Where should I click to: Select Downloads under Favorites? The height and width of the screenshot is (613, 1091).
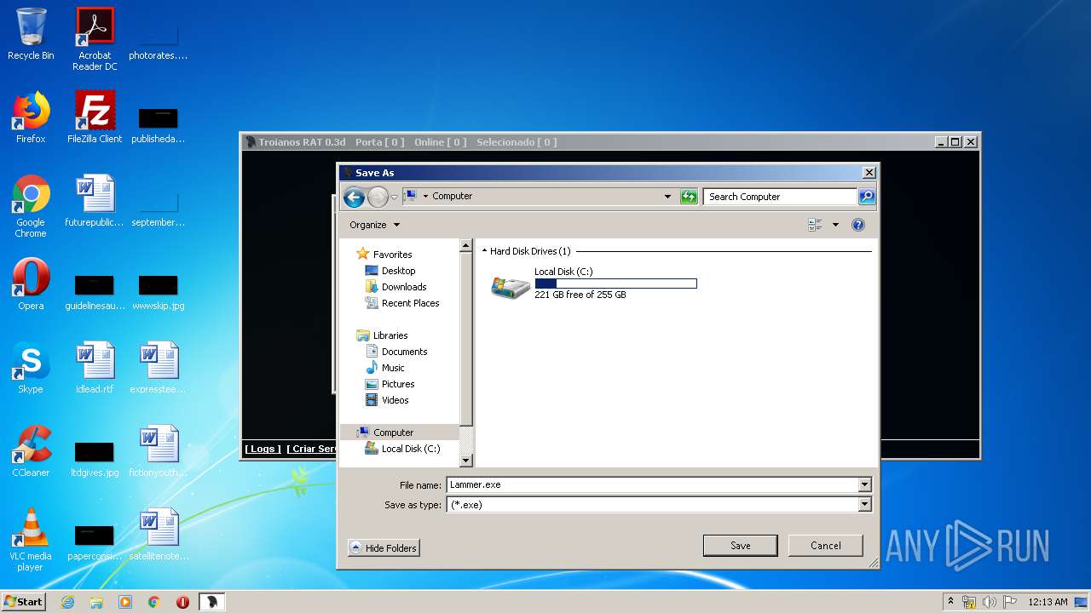(x=404, y=287)
